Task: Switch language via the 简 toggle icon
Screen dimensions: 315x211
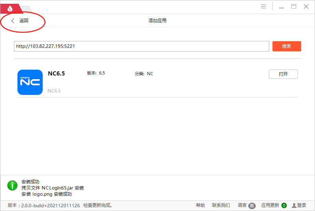Action: pyautogui.click(x=252, y=206)
